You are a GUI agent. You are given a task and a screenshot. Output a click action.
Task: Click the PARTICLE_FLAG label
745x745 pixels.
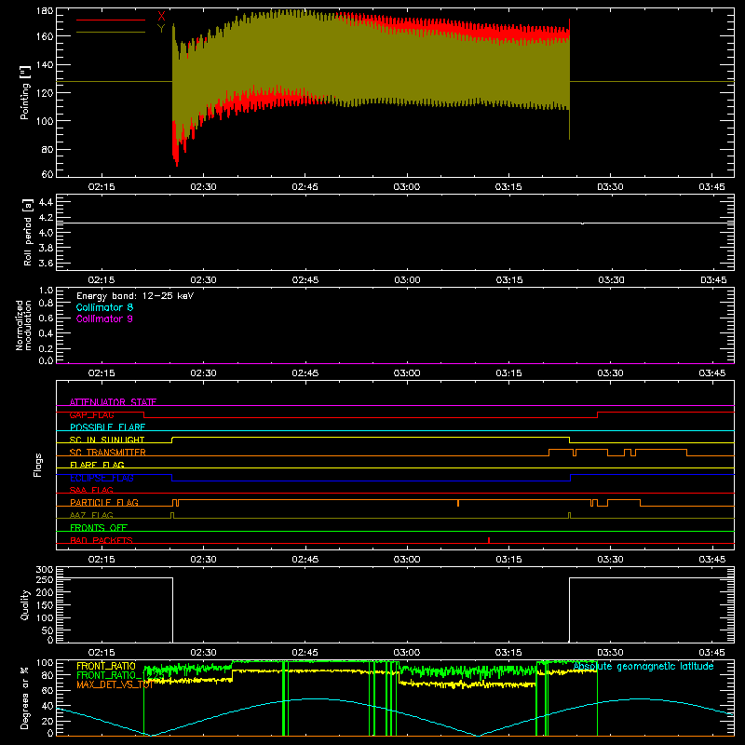click(x=104, y=502)
